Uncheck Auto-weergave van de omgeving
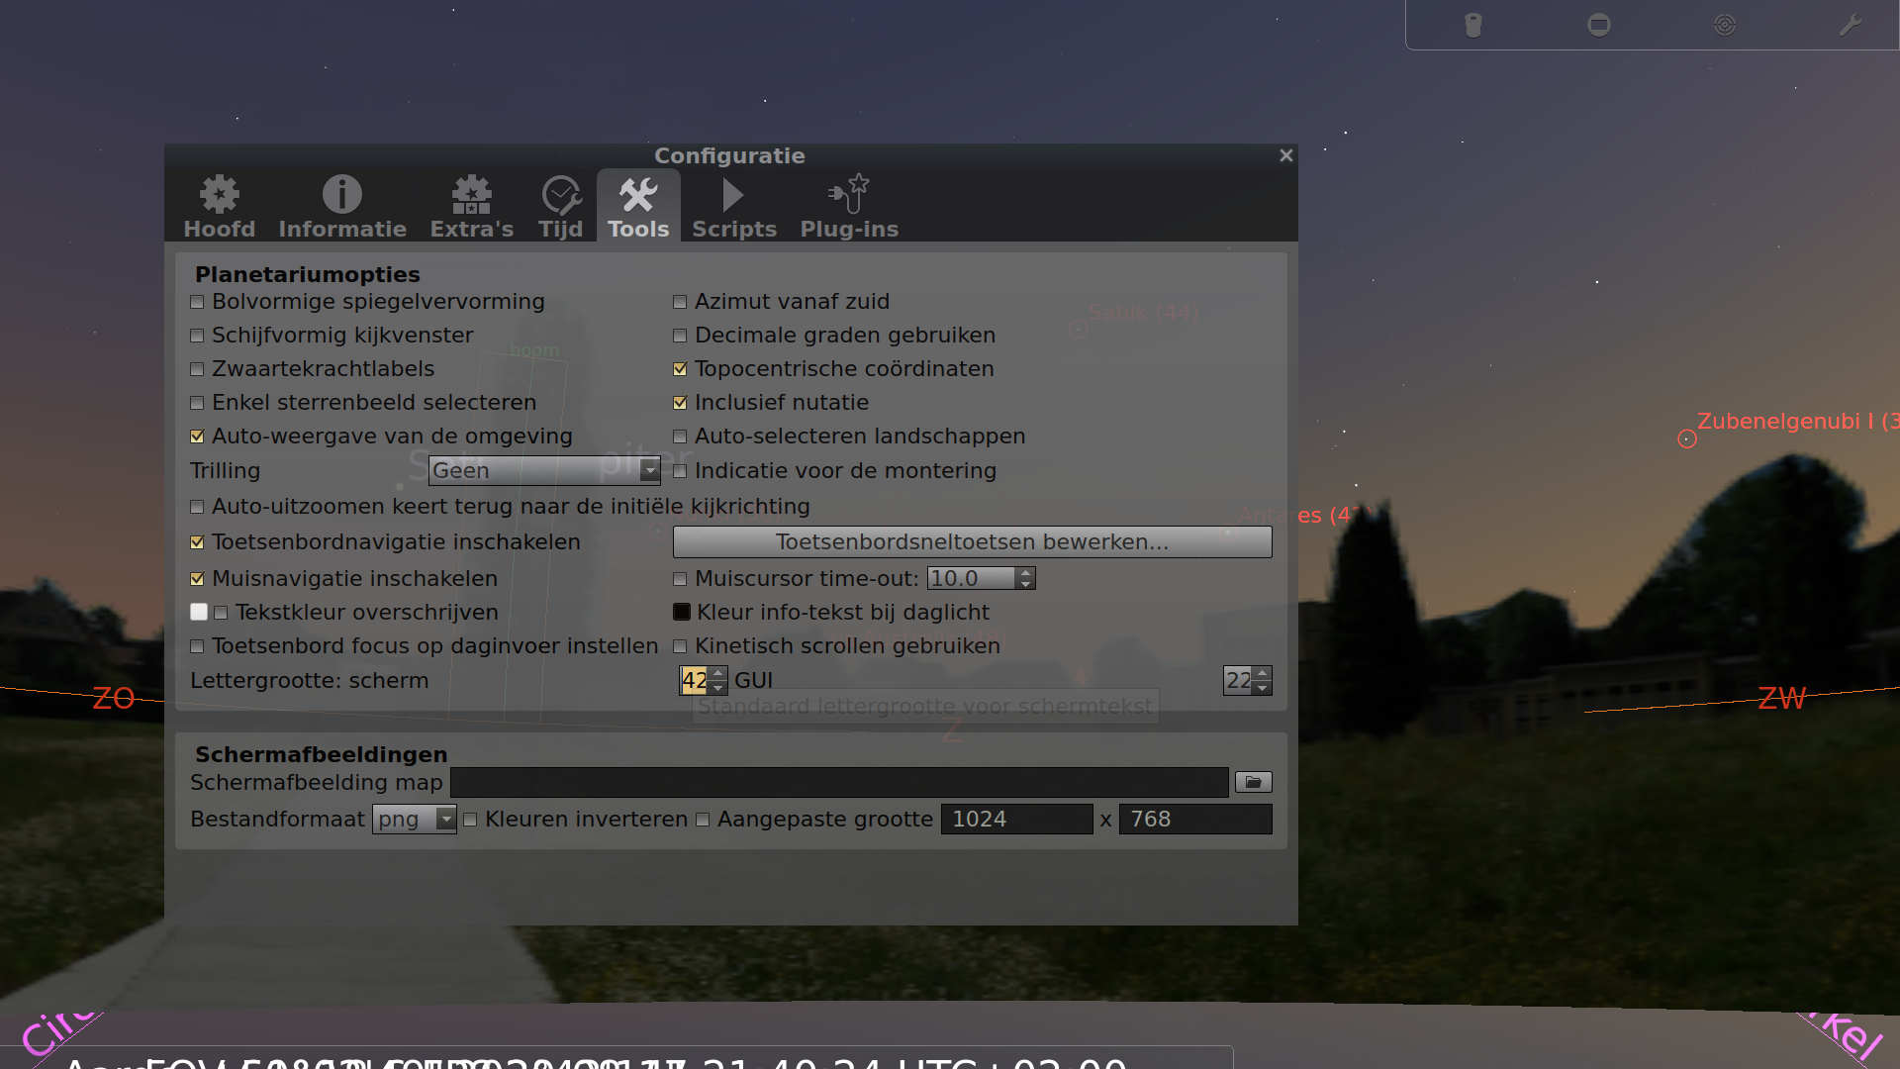Image resolution: width=1900 pixels, height=1069 pixels. (197, 437)
